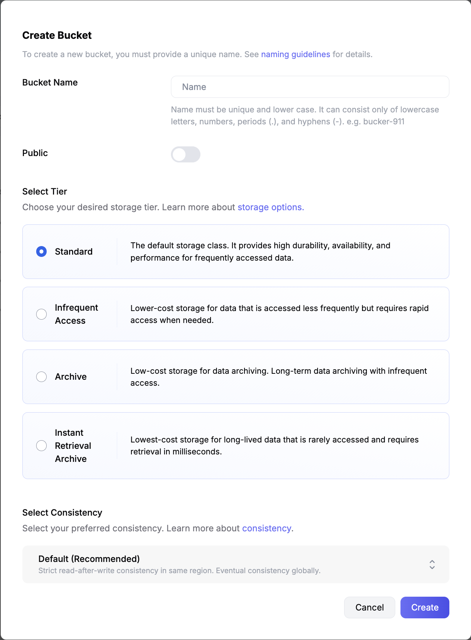
Task: Click the Archive tier description text
Action: (278, 377)
